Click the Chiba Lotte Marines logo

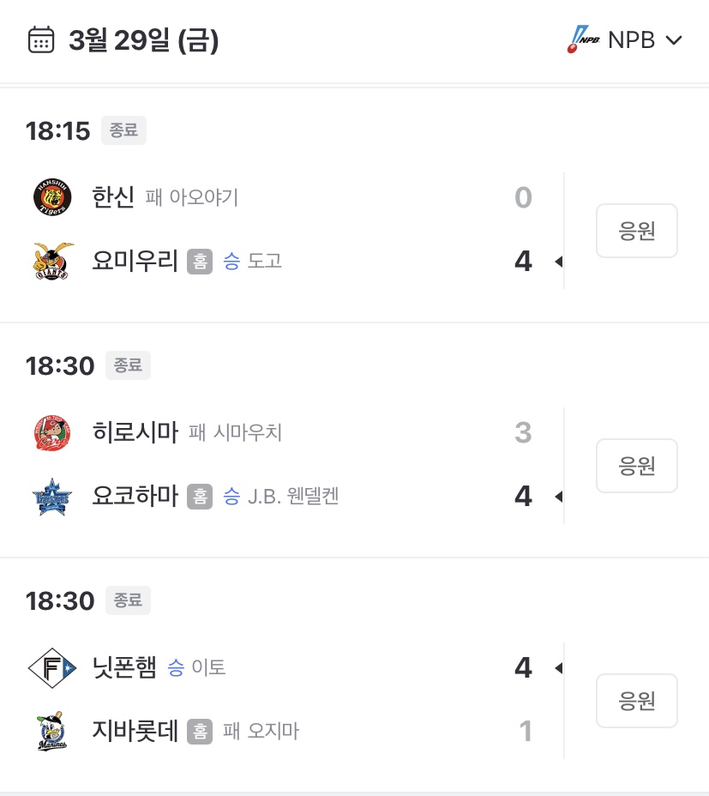coord(52,731)
